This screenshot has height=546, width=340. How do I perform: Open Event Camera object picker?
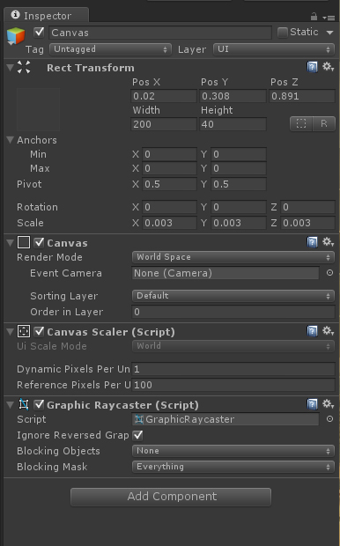coord(329,273)
